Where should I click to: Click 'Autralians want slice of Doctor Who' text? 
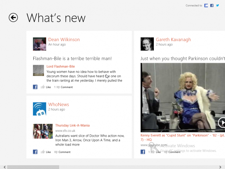90,140
